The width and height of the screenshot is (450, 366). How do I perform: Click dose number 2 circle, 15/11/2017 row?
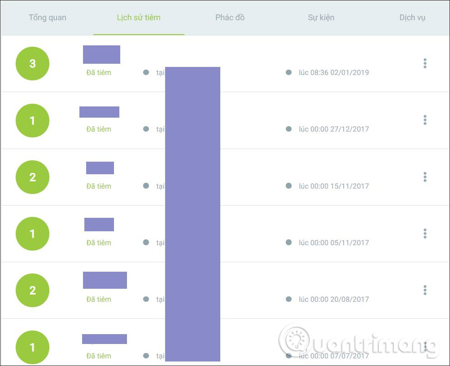click(32, 177)
